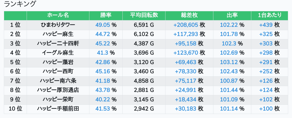The width and height of the screenshot is (292, 118).
Task: Click the 103.12 payout rate value
Action: 229,62
